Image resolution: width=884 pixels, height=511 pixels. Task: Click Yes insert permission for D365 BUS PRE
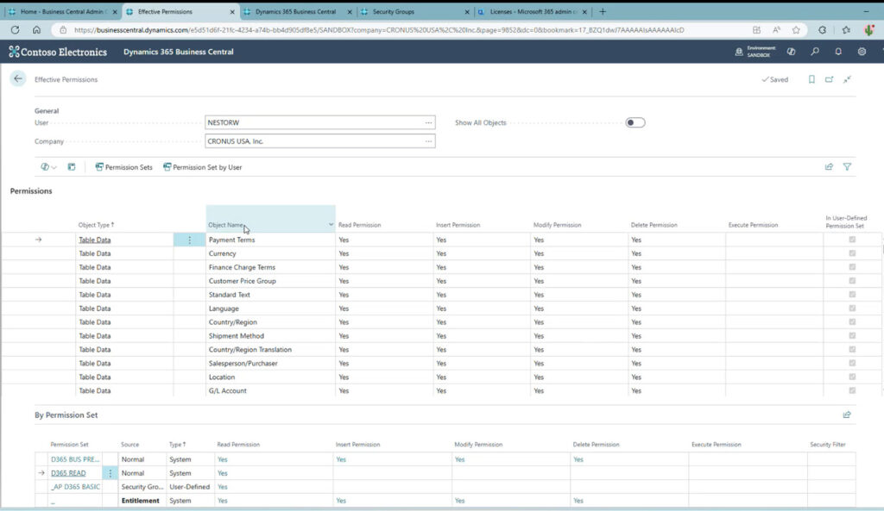pos(341,459)
